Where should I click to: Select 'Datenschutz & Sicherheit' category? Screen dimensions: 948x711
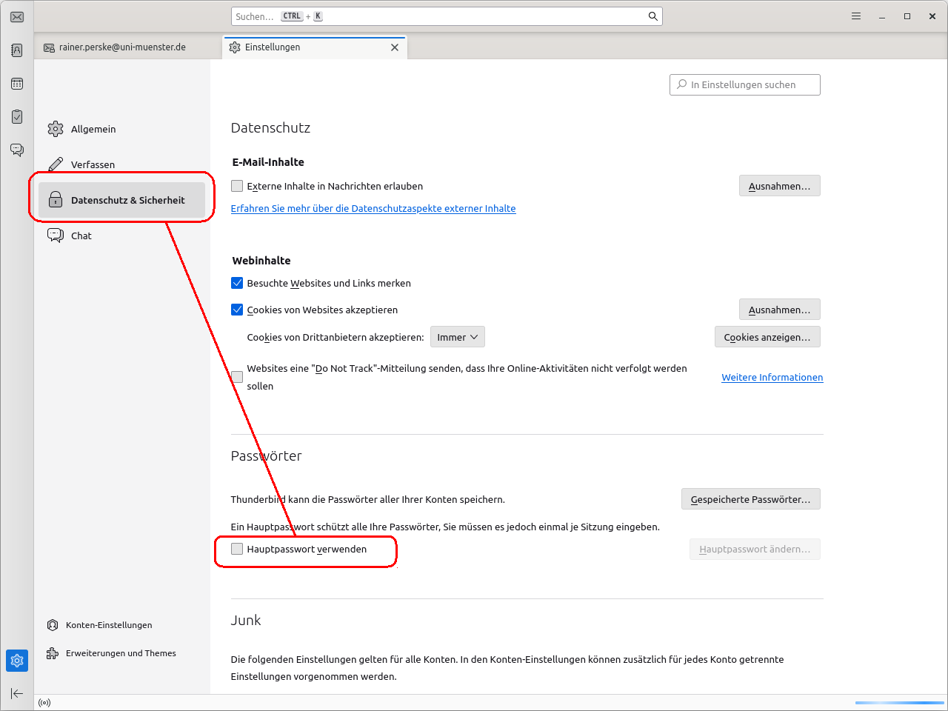point(122,200)
